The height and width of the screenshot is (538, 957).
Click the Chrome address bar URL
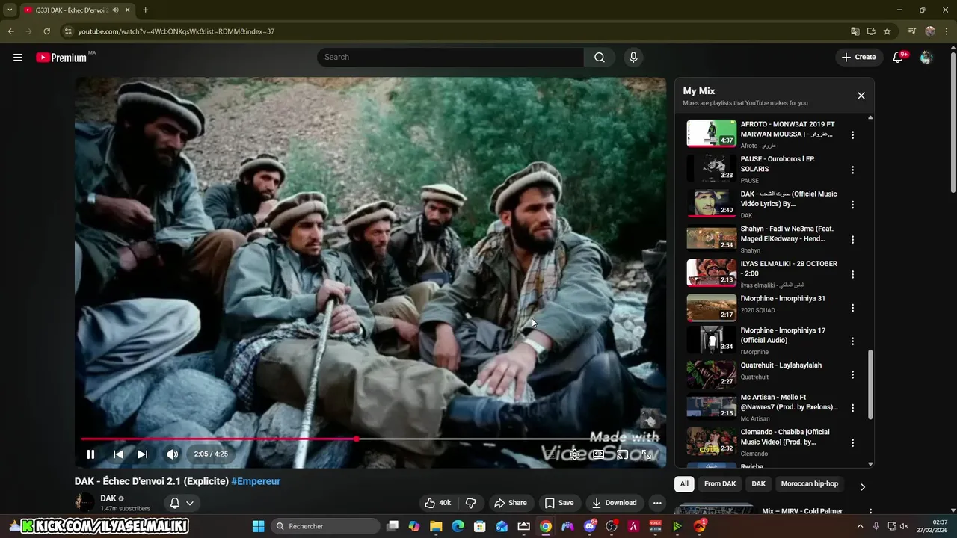click(x=176, y=31)
